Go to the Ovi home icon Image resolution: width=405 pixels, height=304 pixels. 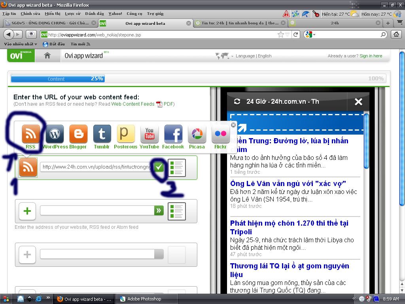[47, 55]
